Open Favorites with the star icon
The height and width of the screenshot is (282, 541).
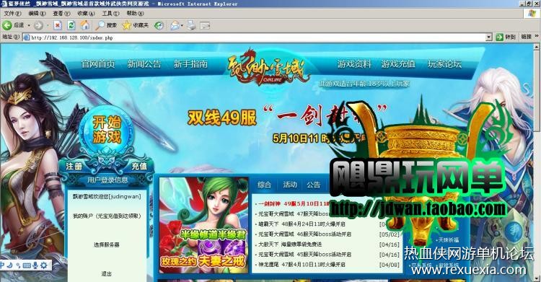pos(127,25)
